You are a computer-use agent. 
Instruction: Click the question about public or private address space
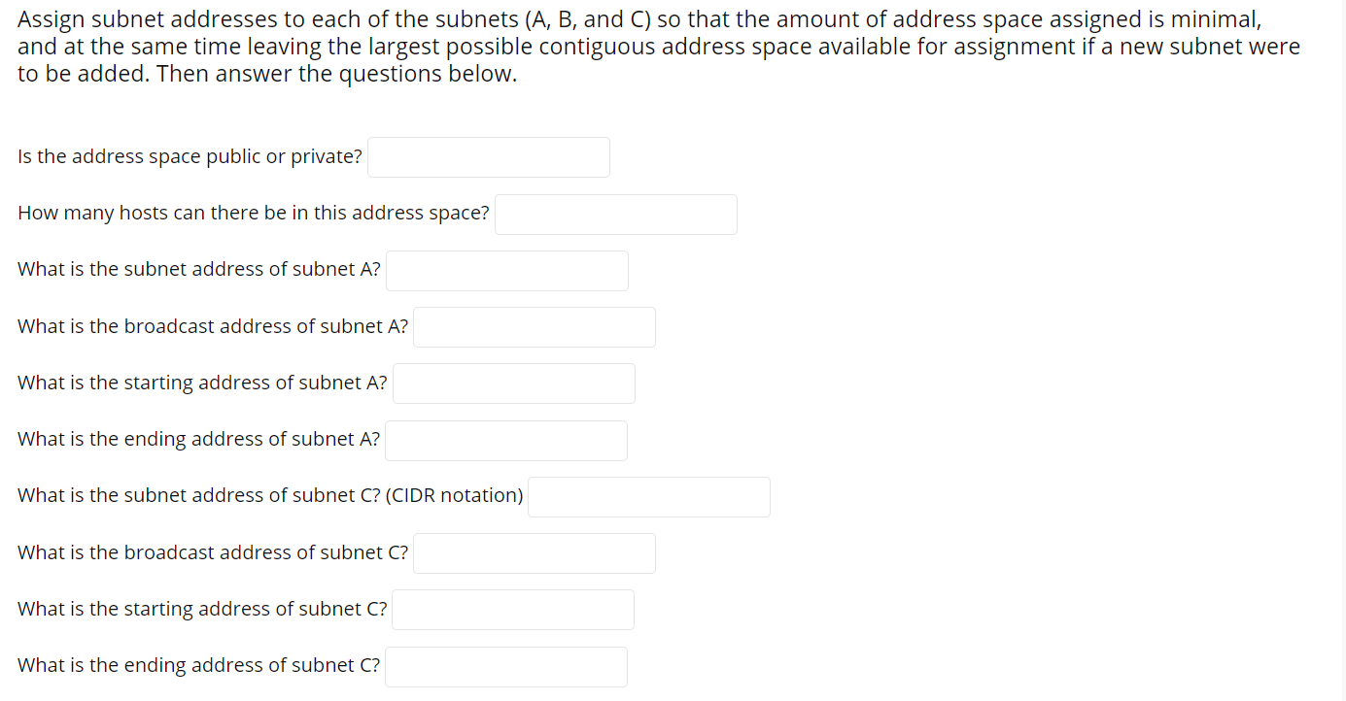pyautogui.click(x=189, y=155)
